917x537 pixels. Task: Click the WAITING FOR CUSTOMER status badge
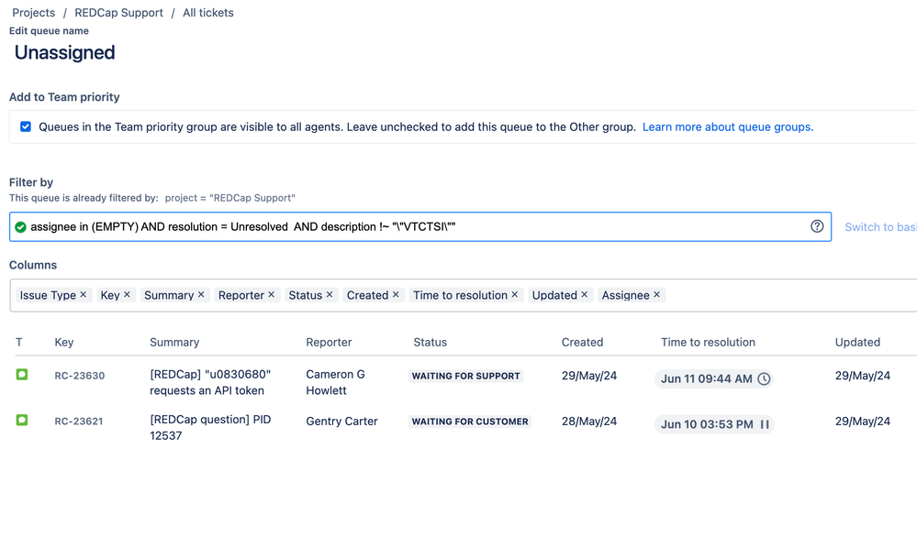point(470,422)
